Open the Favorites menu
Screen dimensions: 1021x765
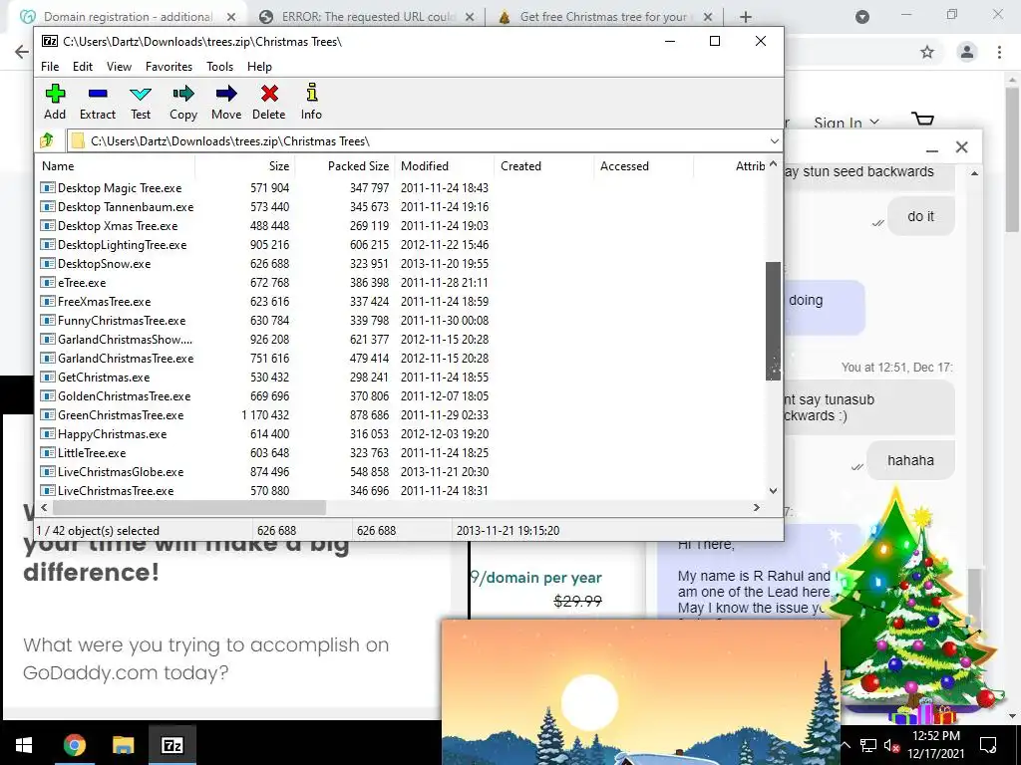pyautogui.click(x=169, y=67)
